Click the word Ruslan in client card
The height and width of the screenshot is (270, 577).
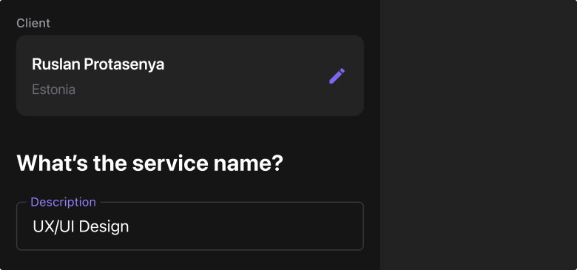pyautogui.click(x=56, y=64)
